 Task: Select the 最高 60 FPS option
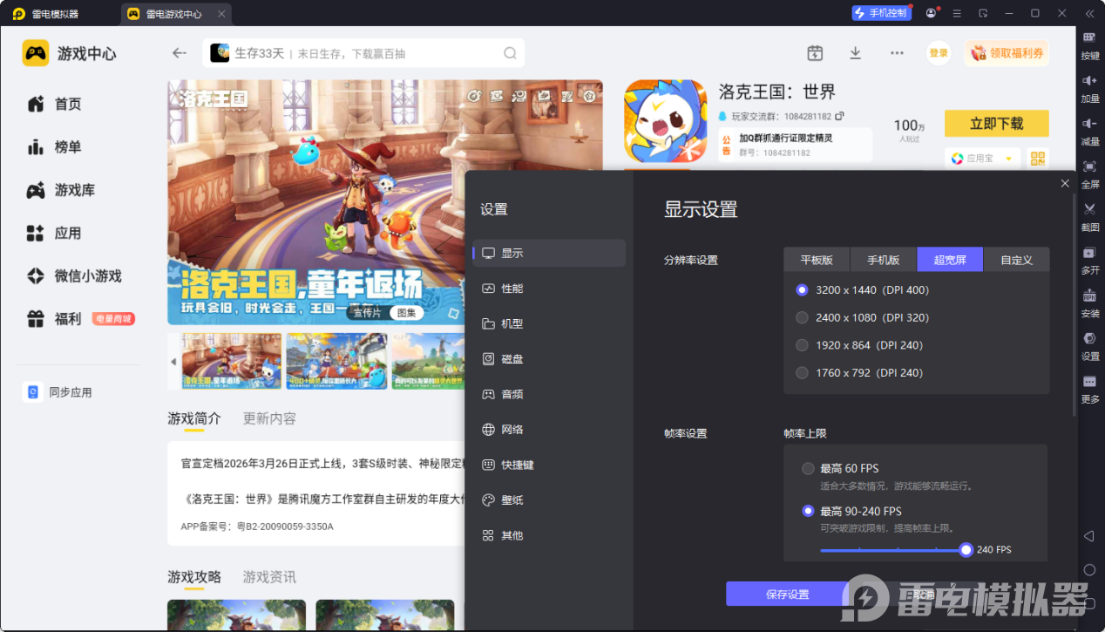(808, 469)
